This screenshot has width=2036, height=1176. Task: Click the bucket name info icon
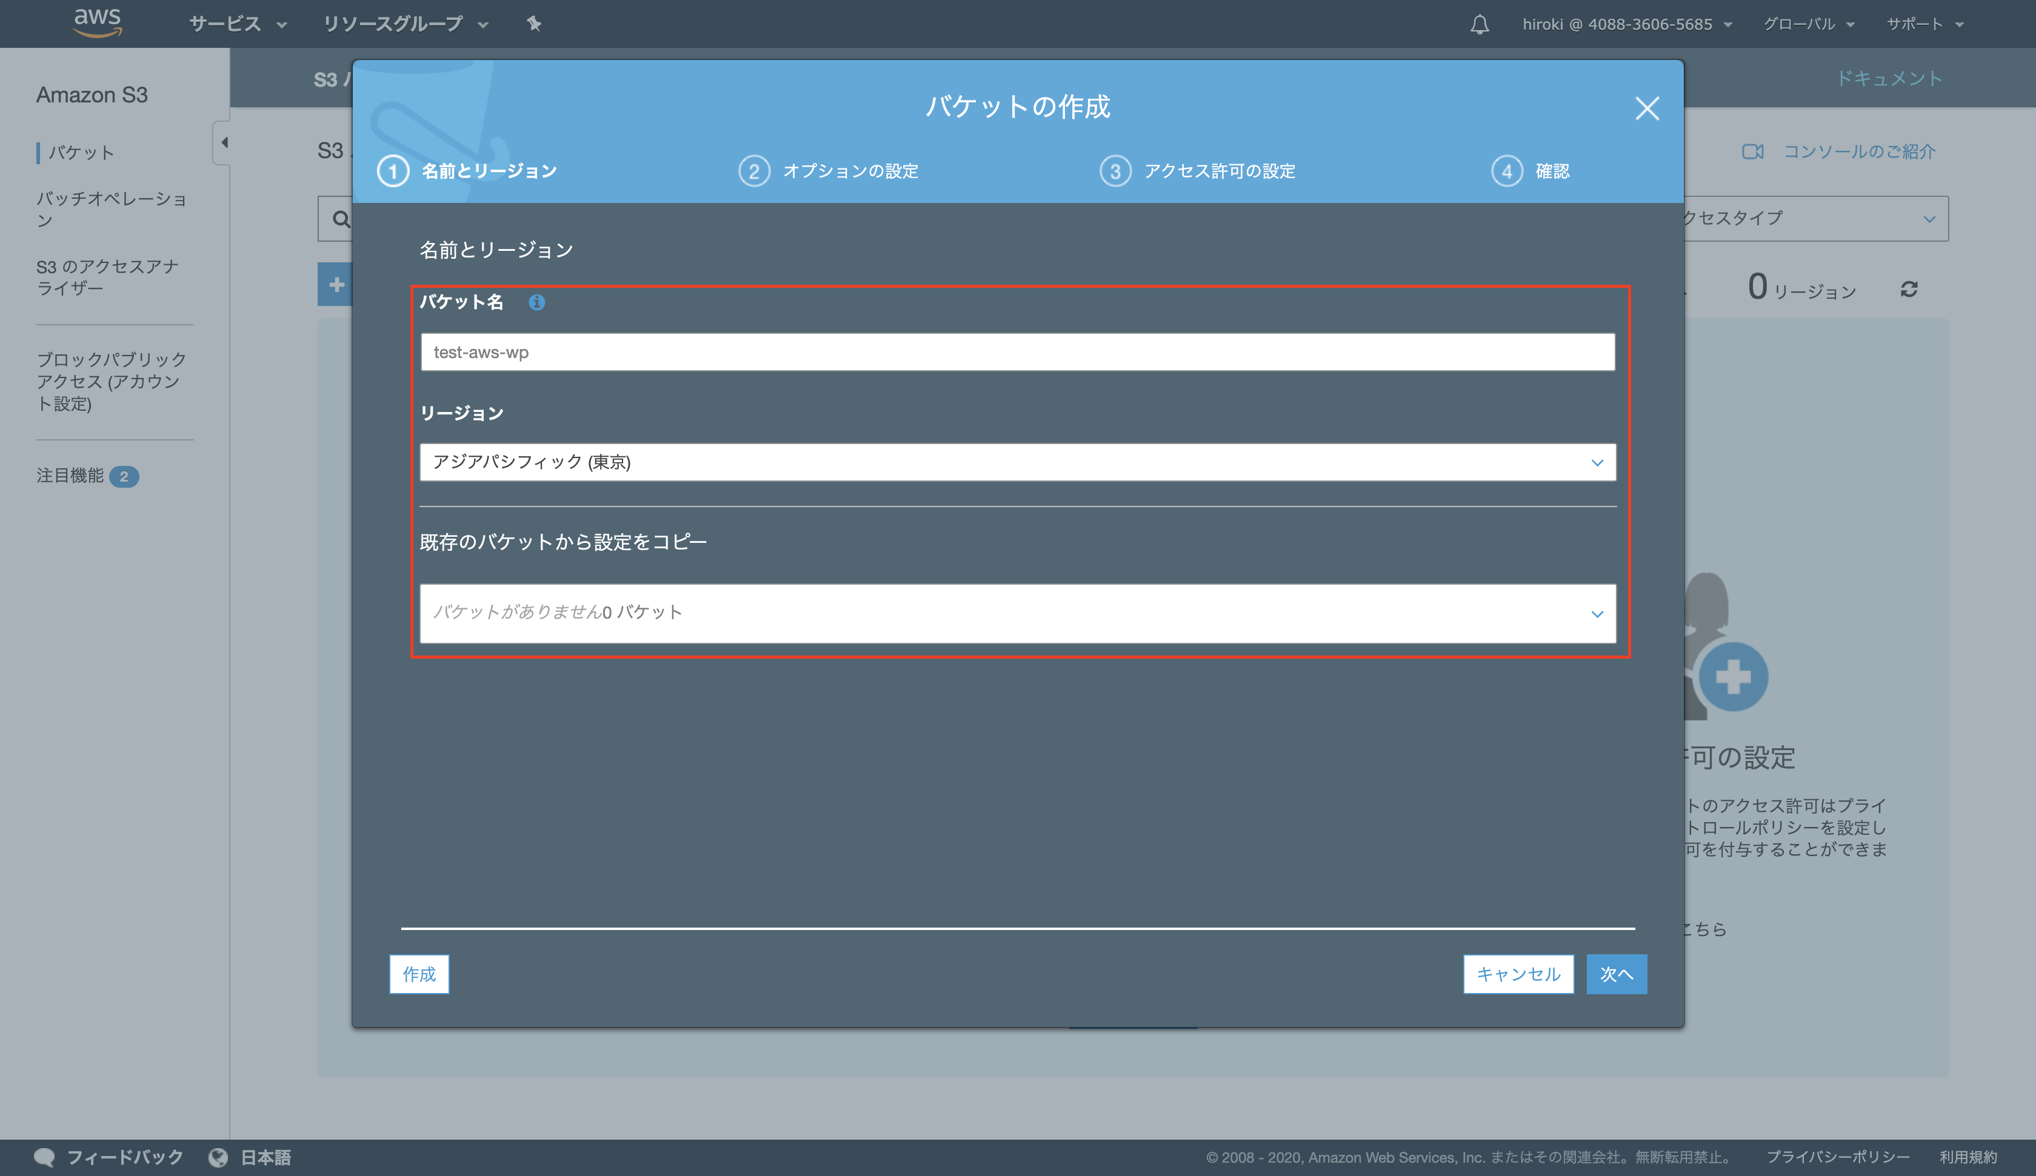[x=536, y=302]
